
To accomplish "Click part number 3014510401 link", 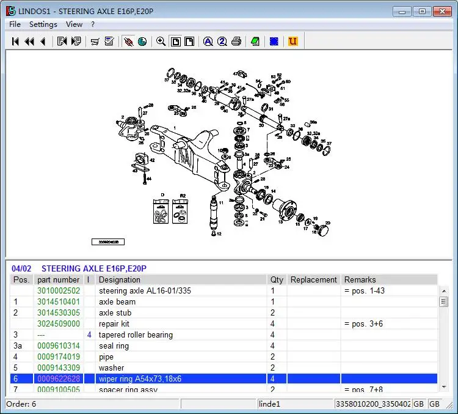I will point(59,301).
